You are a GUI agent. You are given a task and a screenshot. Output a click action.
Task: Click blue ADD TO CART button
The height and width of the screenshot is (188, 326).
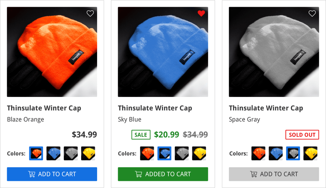point(52,174)
